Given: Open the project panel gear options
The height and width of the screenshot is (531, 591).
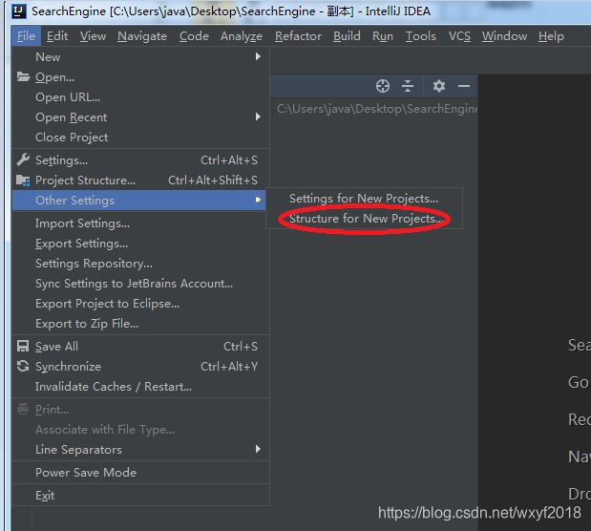Looking at the screenshot, I should (x=439, y=86).
